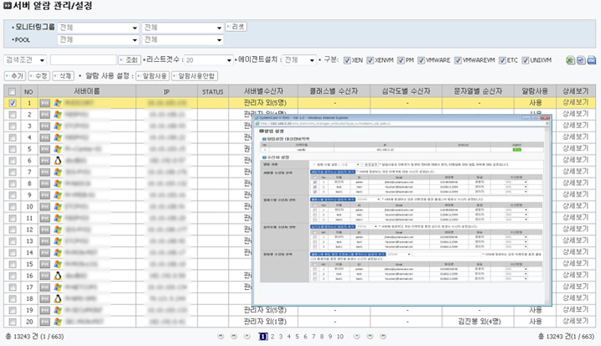Click the Linux penguin icon in row 6
This screenshot has width=601, height=346.
[58, 161]
